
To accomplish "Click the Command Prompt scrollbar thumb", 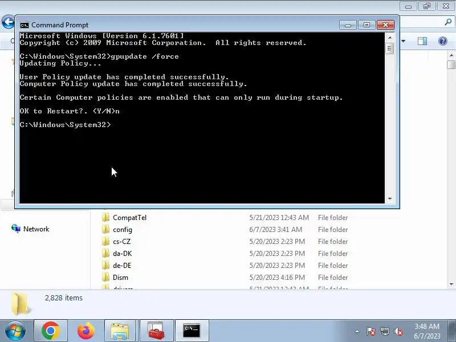I will pyautogui.click(x=390, y=48).
